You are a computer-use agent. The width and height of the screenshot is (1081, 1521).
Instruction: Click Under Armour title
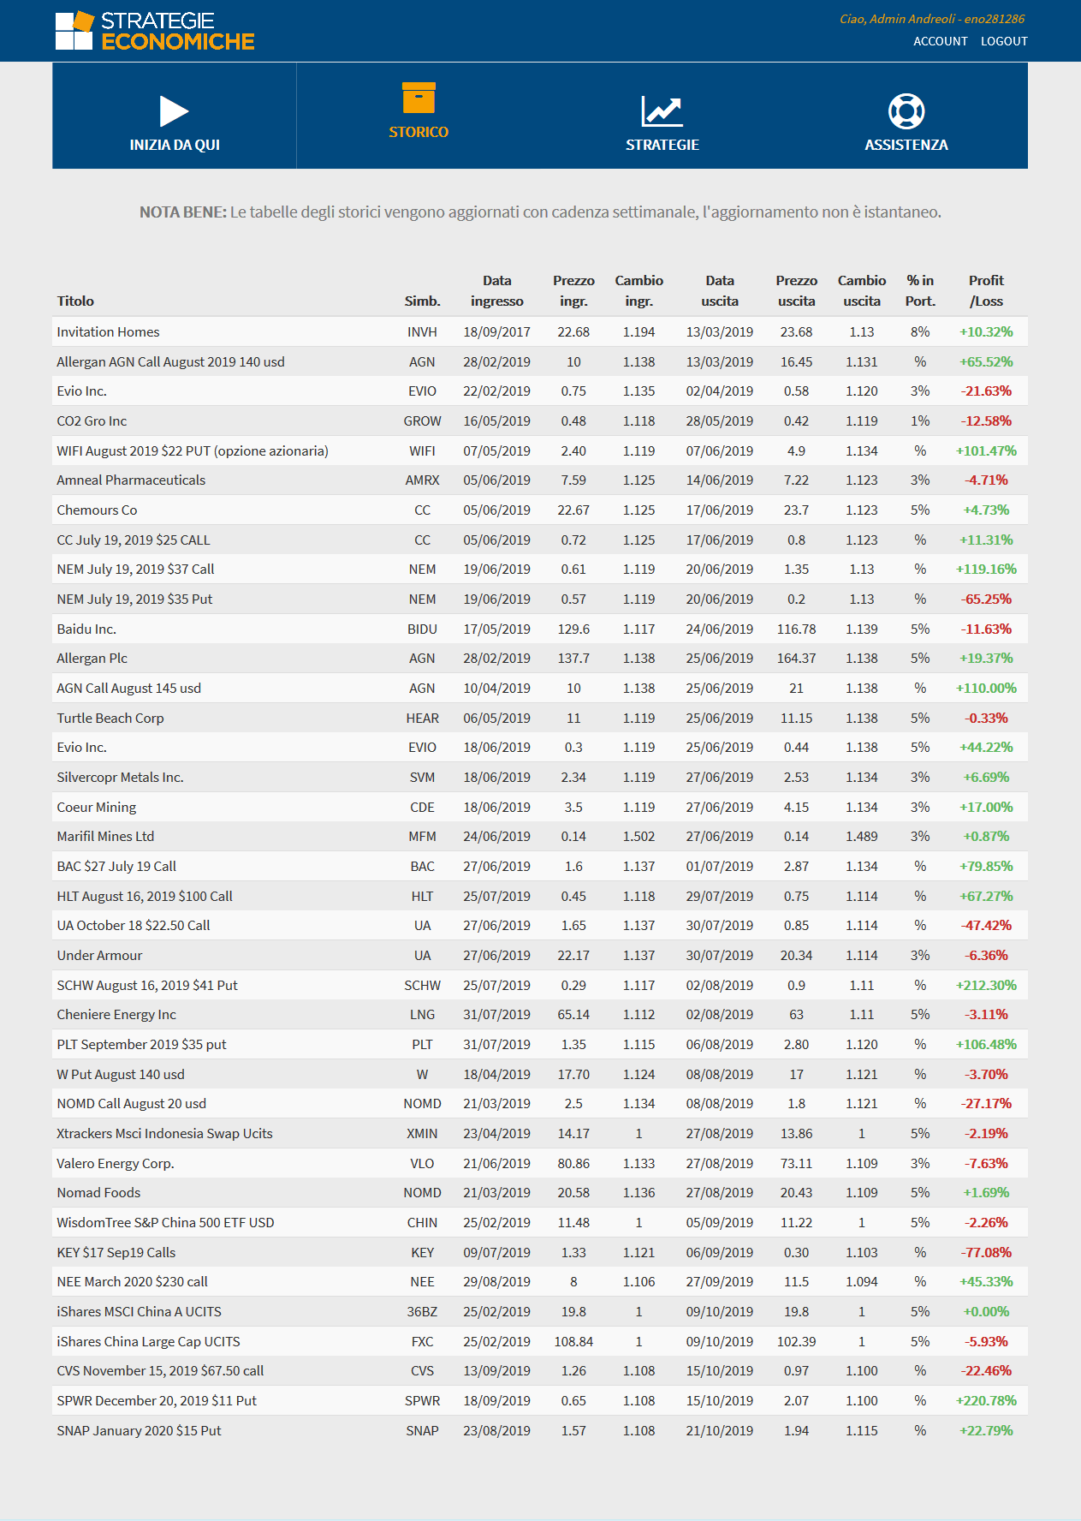pos(99,955)
